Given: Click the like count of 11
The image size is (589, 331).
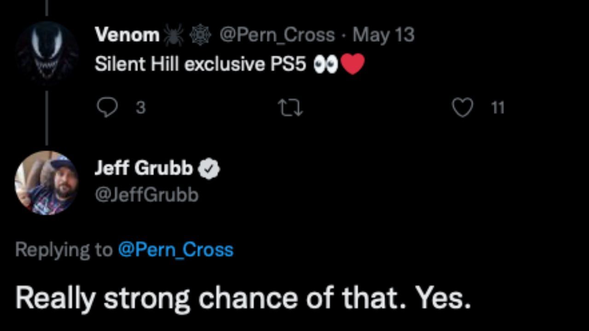Looking at the screenshot, I should tap(498, 108).
